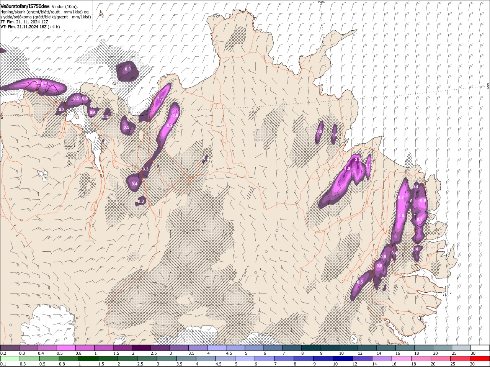Click the palest green 0.1 swatch, lower legend

(10, 359)
